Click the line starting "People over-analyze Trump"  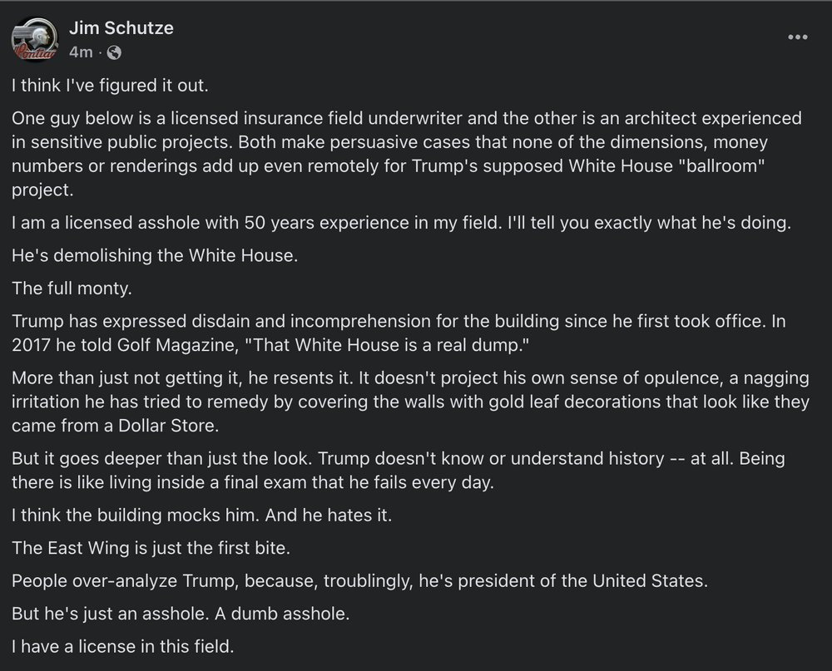coord(359,580)
